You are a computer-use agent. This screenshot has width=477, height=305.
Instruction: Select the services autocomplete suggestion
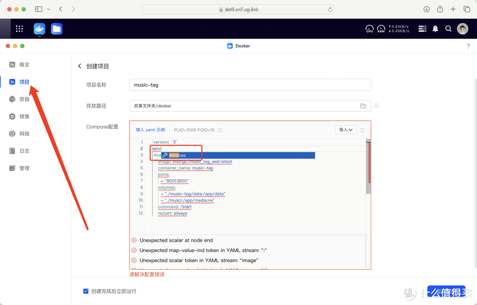point(177,155)
